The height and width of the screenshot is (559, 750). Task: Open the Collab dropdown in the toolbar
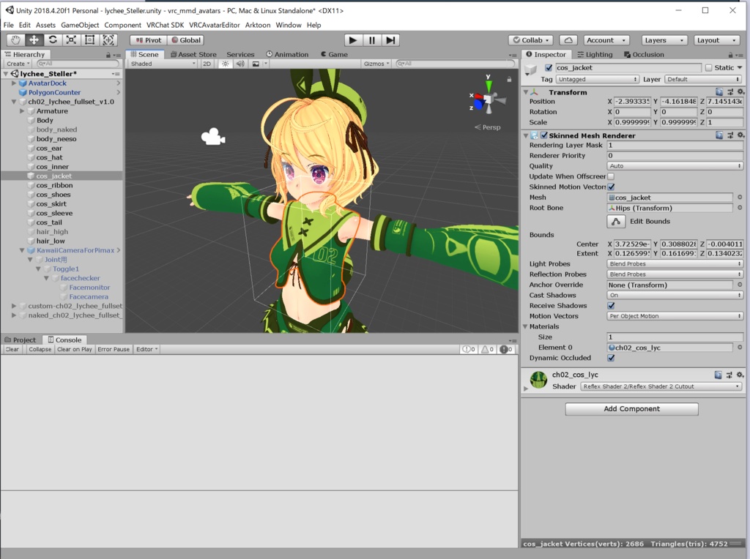530,40
